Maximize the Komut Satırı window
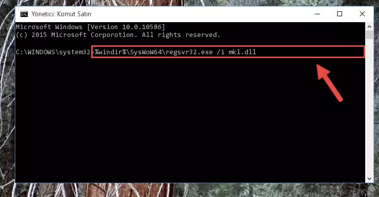Viewport: 379px width, 197px height. tap(340, 14)
